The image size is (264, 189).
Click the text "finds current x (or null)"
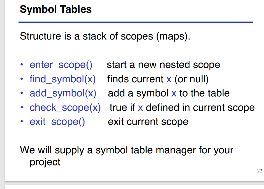click(158, 79)
